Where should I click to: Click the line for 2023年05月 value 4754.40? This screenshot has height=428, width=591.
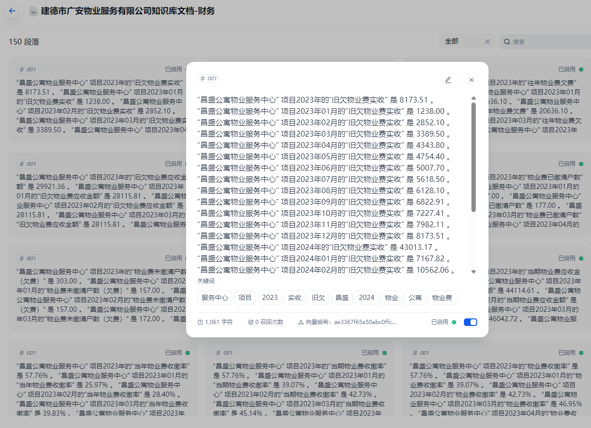click(324, 157)
